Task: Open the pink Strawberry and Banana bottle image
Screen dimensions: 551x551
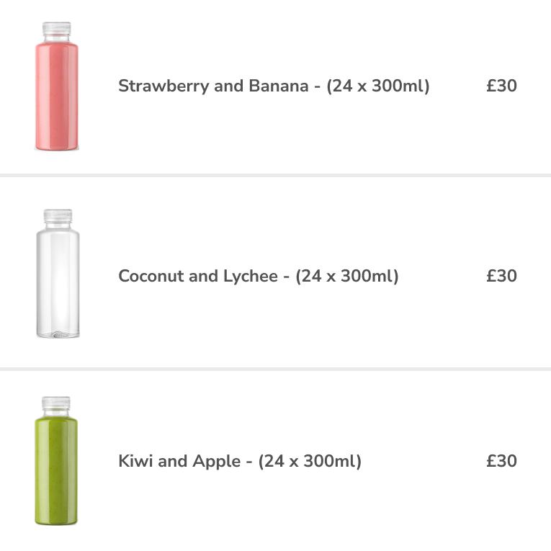Action: pyautogui.click(x=57, y=86)
